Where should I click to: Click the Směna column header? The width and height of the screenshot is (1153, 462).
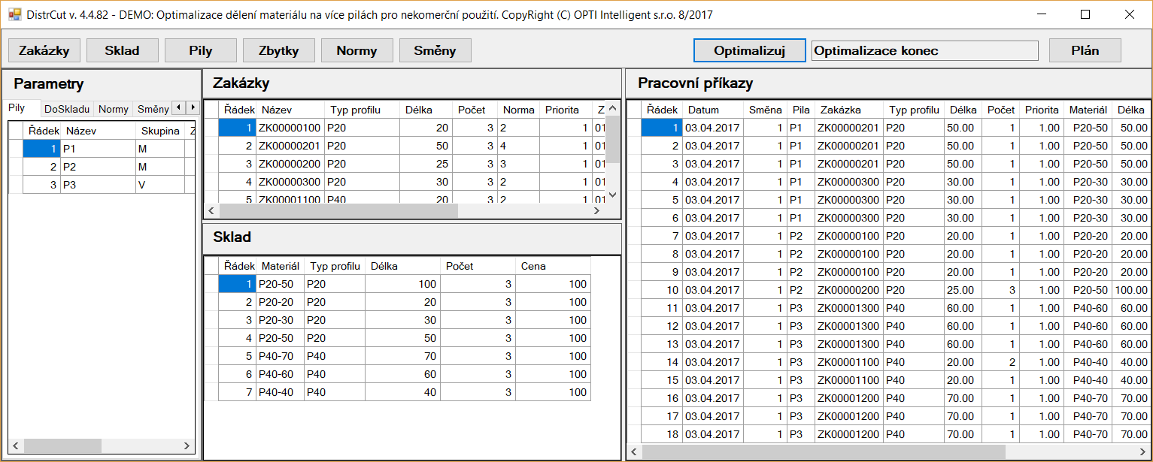[x=765, y=110]
